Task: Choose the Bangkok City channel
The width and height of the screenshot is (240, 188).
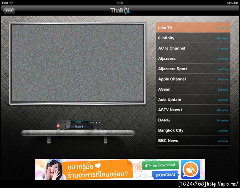Action: [193, 130]
